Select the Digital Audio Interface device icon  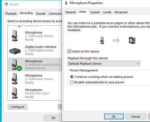coord(15,51)
